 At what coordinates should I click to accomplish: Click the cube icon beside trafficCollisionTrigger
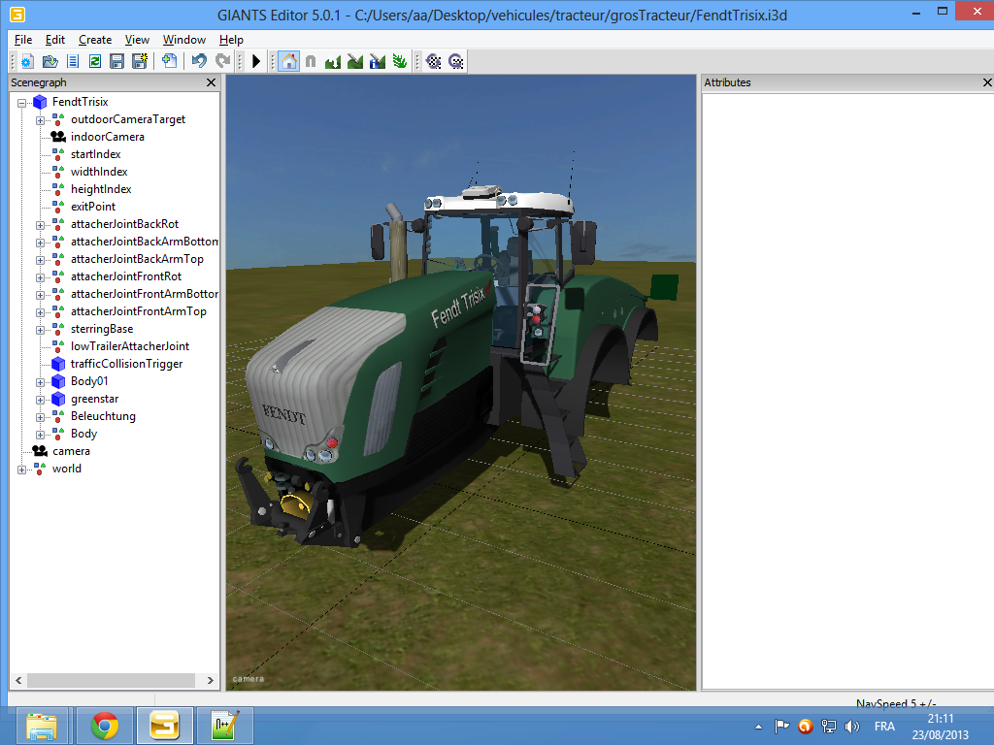58,364
